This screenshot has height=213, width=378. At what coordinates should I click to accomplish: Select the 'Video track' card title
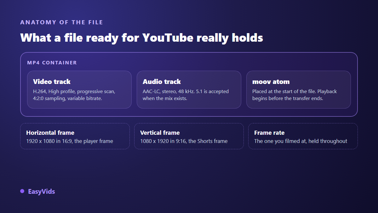tap(52, 81)
